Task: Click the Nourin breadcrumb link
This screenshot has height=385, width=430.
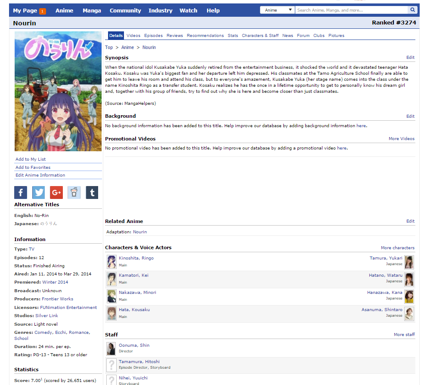Action: point(149,47)
